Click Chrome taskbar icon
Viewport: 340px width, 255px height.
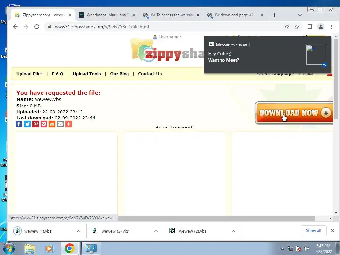click(x=69, y=248)
